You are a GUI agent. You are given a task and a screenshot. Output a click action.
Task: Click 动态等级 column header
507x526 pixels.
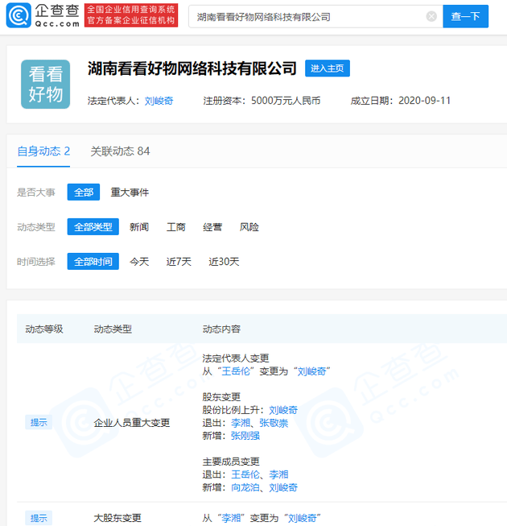coord(44,329)
